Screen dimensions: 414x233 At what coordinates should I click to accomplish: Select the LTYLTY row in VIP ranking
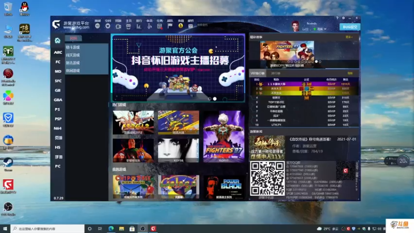pos(304,125)
